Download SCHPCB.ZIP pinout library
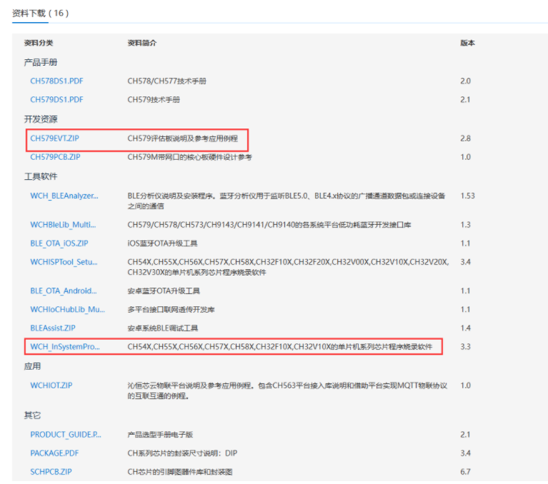The width and height of the screenshot is (548, 484). point(51,472)
